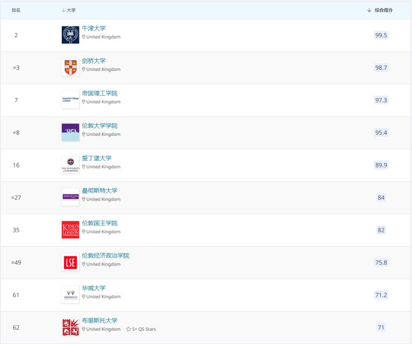Image resolution: width=412 pixels, height=344 pixels.
Task: Click the purple UCL logo
Action: point(71,133)
